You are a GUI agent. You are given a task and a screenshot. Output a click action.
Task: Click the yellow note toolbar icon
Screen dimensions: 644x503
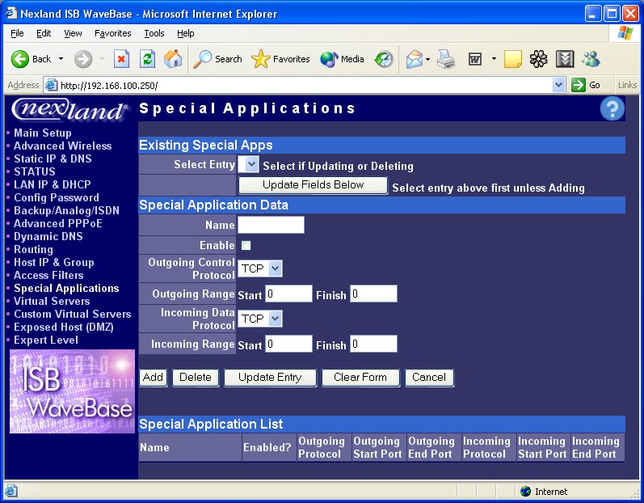[x=512, y=59]
